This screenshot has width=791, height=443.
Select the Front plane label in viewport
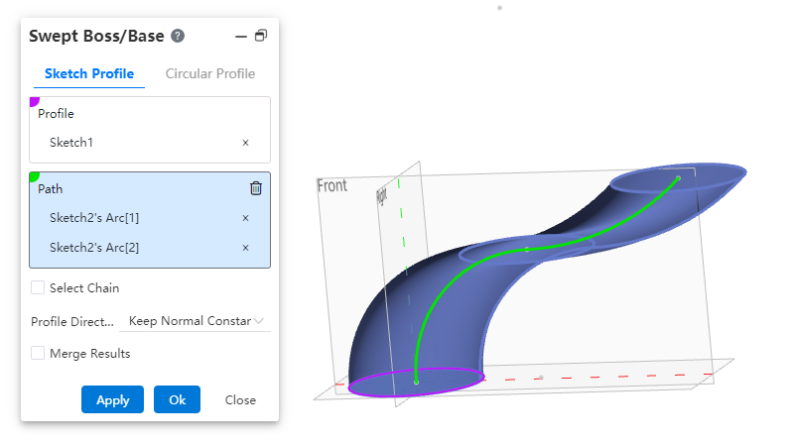[x=331, y=186]
